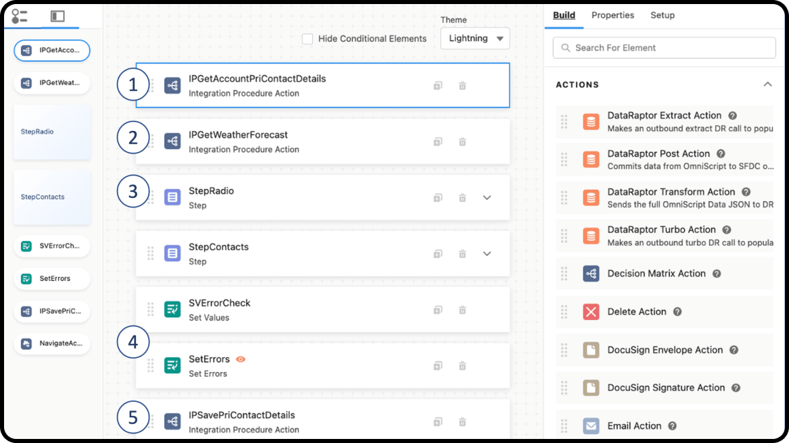Clone the IPGetWeatherForecast element via copy icon
This screenshot has width=789, height=443.
tap(437, 142)
